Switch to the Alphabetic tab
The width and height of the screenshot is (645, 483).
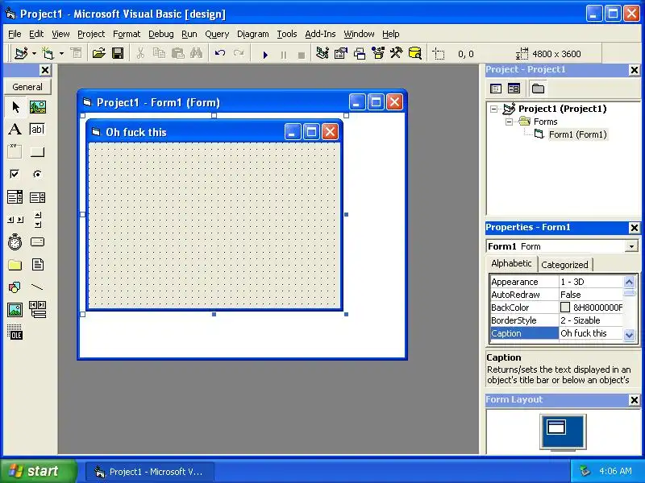point(511,264)
